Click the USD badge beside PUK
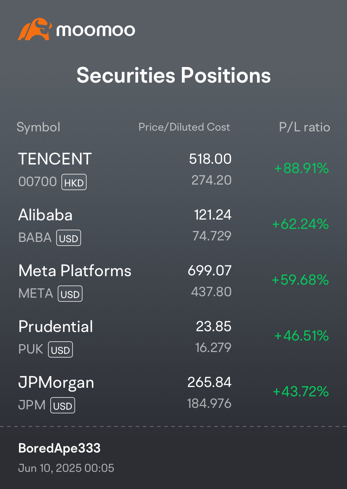Viewport: 347px width, 489px height. click(x=60, y=350)
